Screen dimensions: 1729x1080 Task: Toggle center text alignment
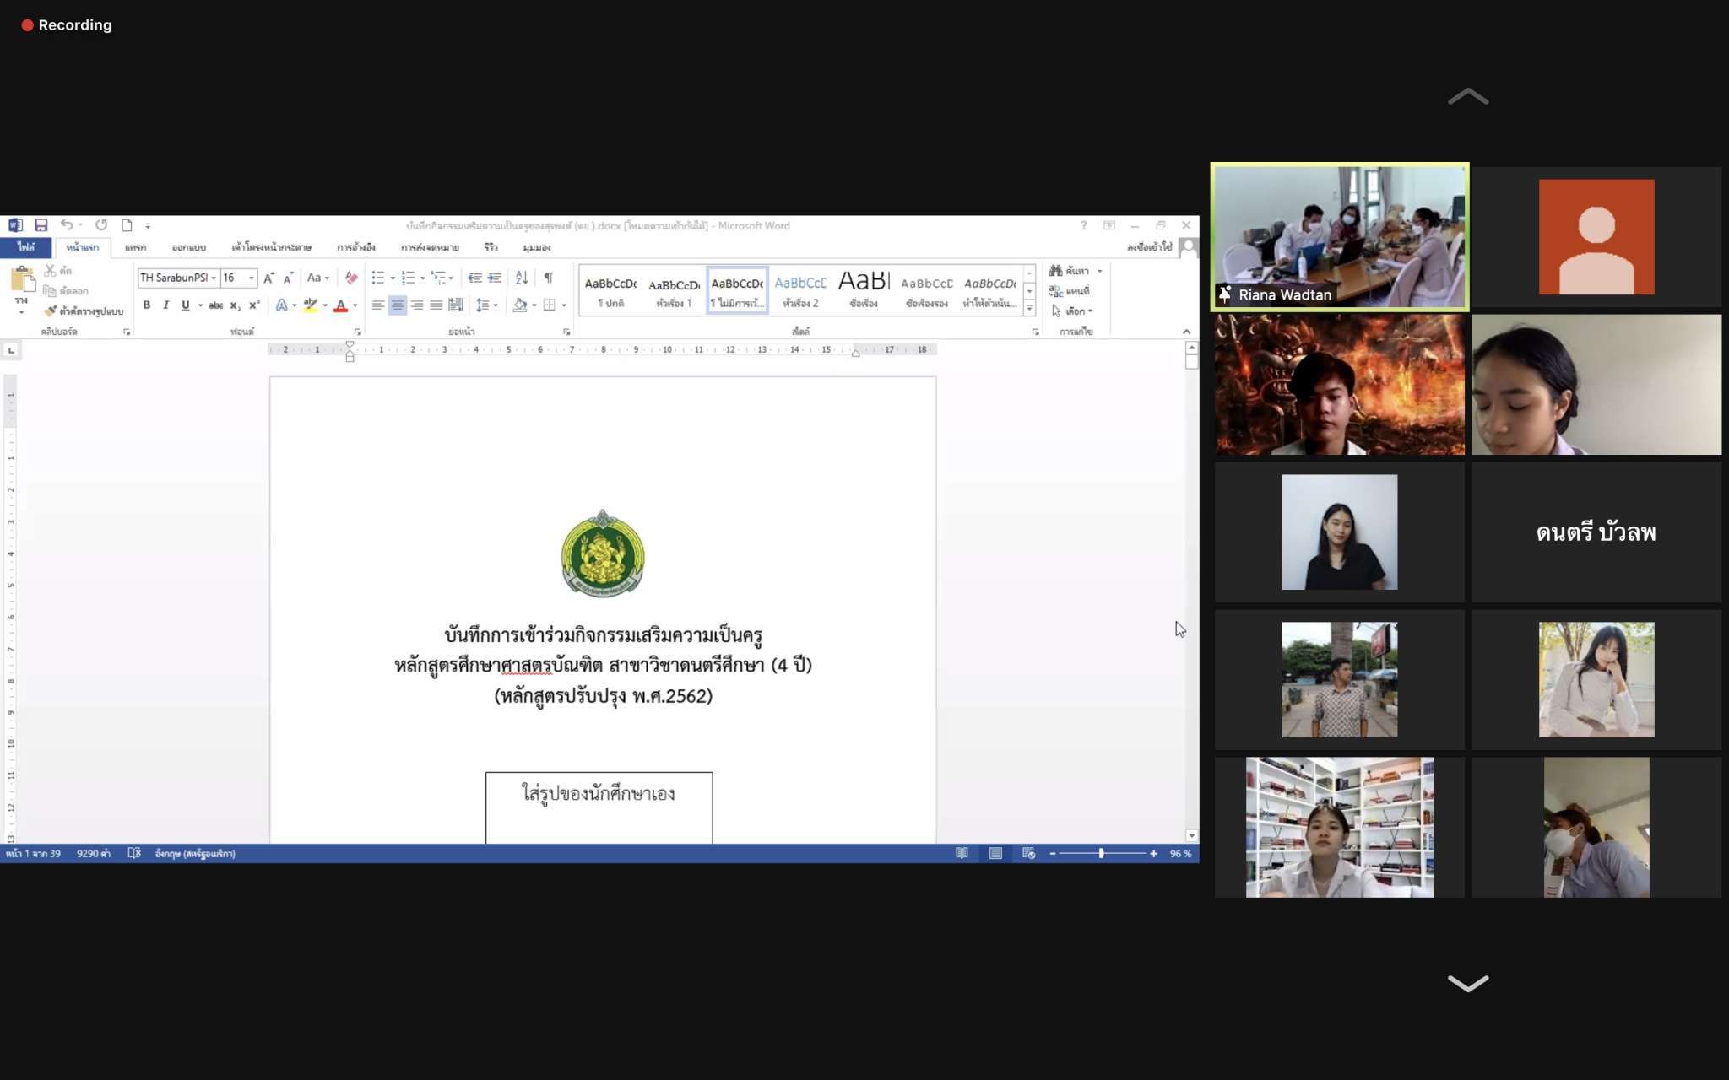(397, 305)
